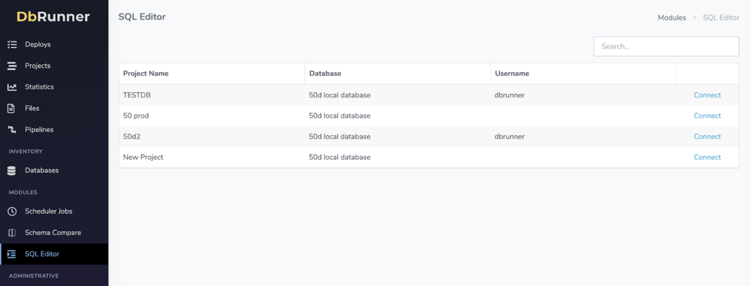Viewport: 751px width, 286px height.
Task: Connect to the 50d2 project
Action: (707, 137)
